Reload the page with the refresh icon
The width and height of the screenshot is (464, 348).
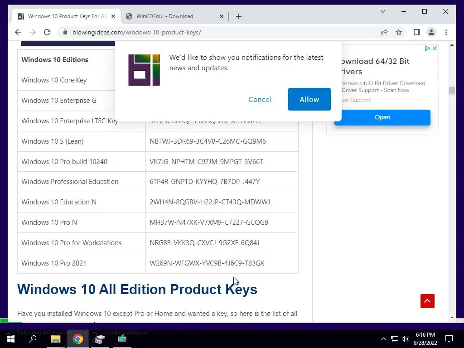[47, 32]
